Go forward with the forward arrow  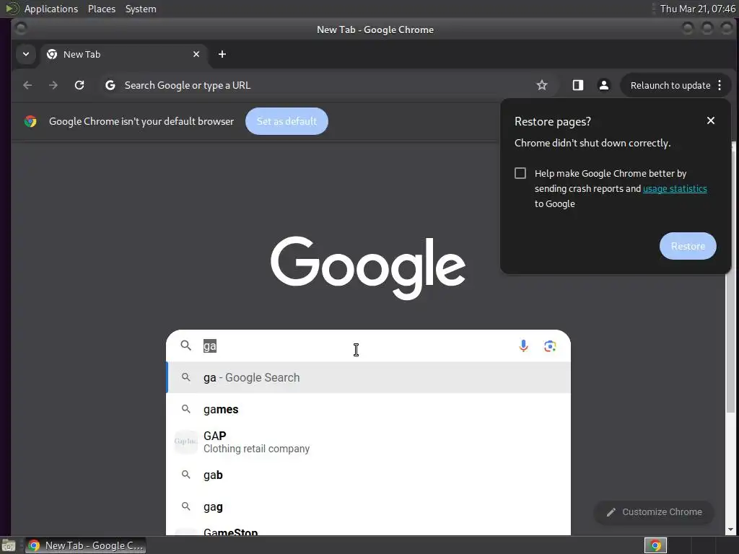pos(53,85)
